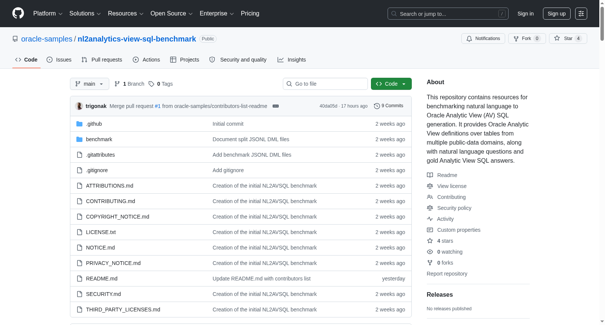Click the forks icon in About
This screenshot has height=325, width=605.
click(430, 263)
